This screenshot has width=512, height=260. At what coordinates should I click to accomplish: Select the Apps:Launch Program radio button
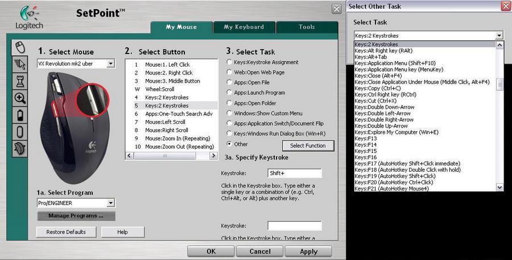pos(229,93)
